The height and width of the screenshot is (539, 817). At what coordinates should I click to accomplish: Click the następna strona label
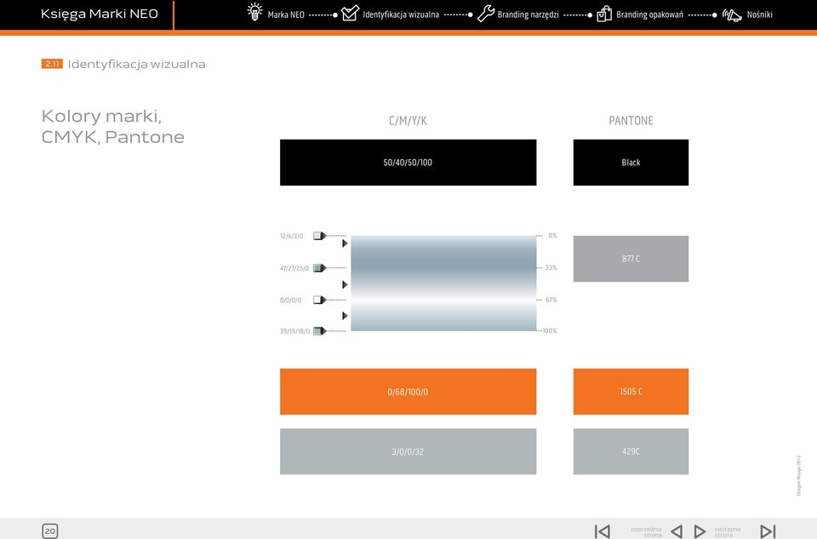coord(728,531)
